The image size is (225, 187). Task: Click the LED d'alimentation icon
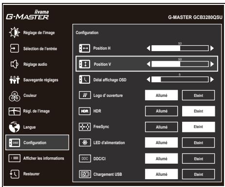tap(85, 143)
